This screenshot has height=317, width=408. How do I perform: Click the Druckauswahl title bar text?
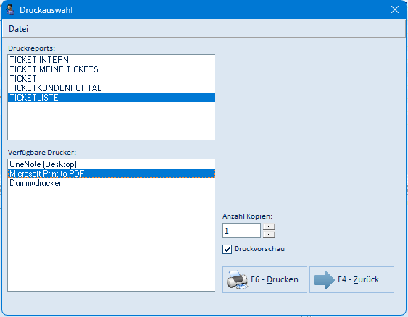pyautogui.click(x=46, y=10)
